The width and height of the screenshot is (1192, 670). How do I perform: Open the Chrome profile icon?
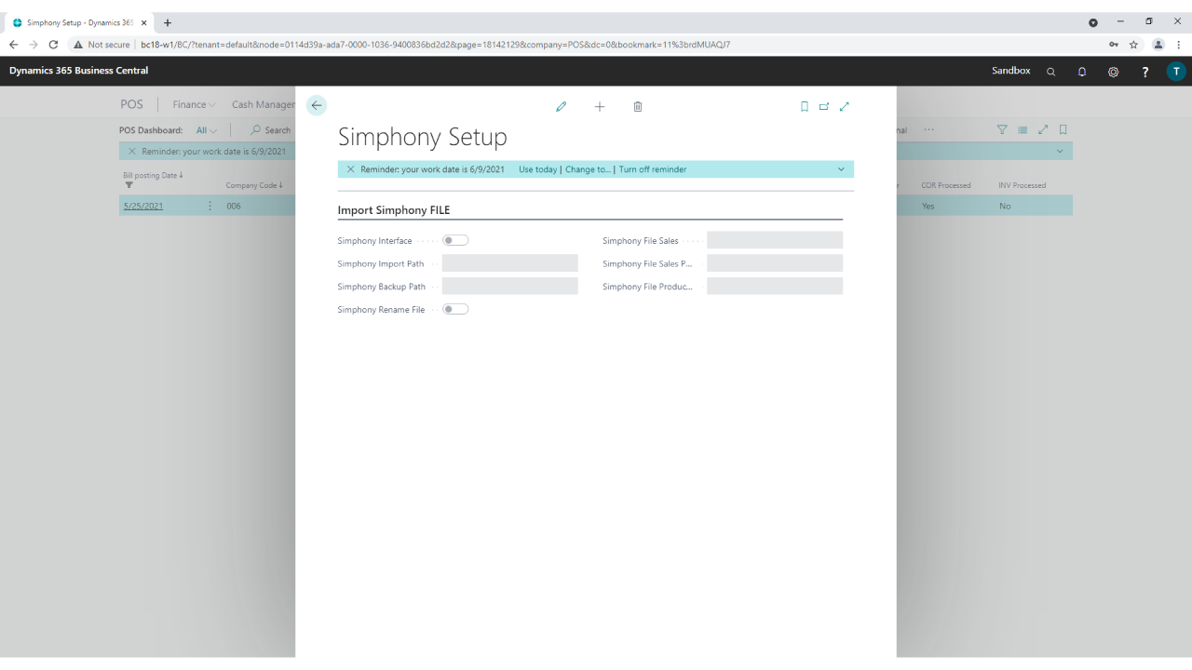1158,45
